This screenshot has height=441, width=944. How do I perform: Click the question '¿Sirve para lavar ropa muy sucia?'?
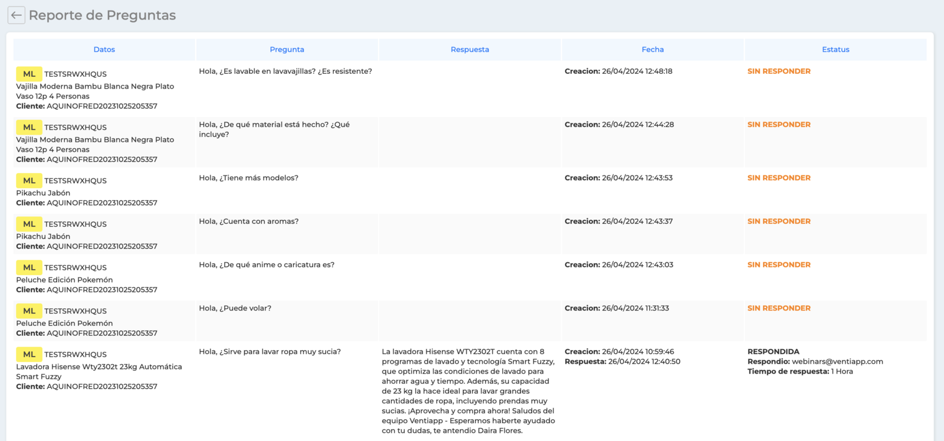point(280,351)
